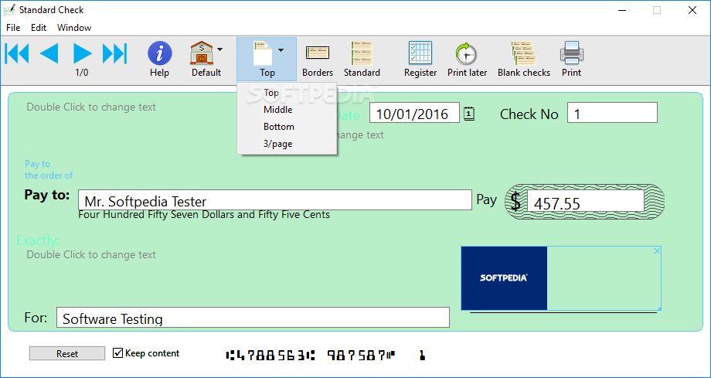
Task: Click the Reset button
Action: [x=67, y=353]
